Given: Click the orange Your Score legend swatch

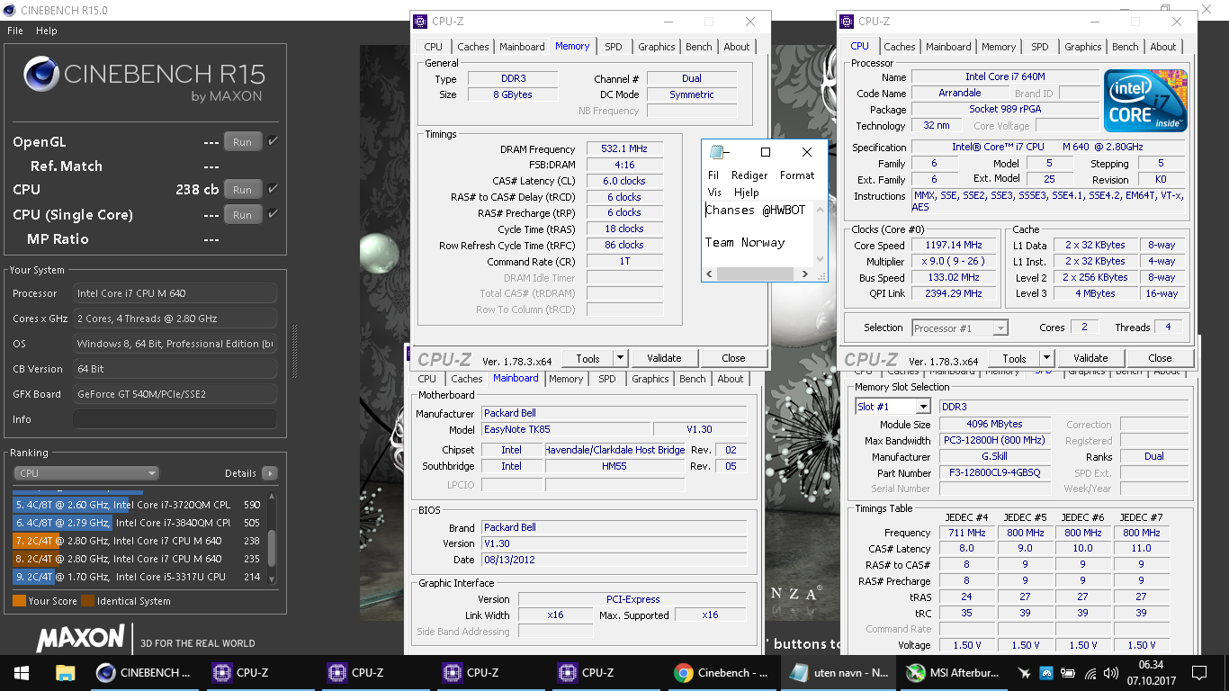Looking at the screenshot, I should click(x=19, y=601).
